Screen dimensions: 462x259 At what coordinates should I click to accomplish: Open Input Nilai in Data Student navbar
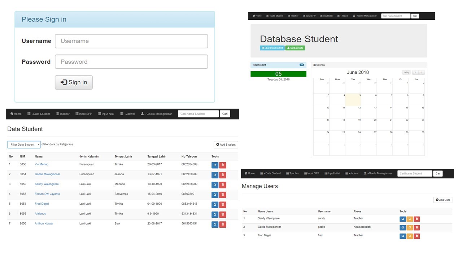(106, 114)
